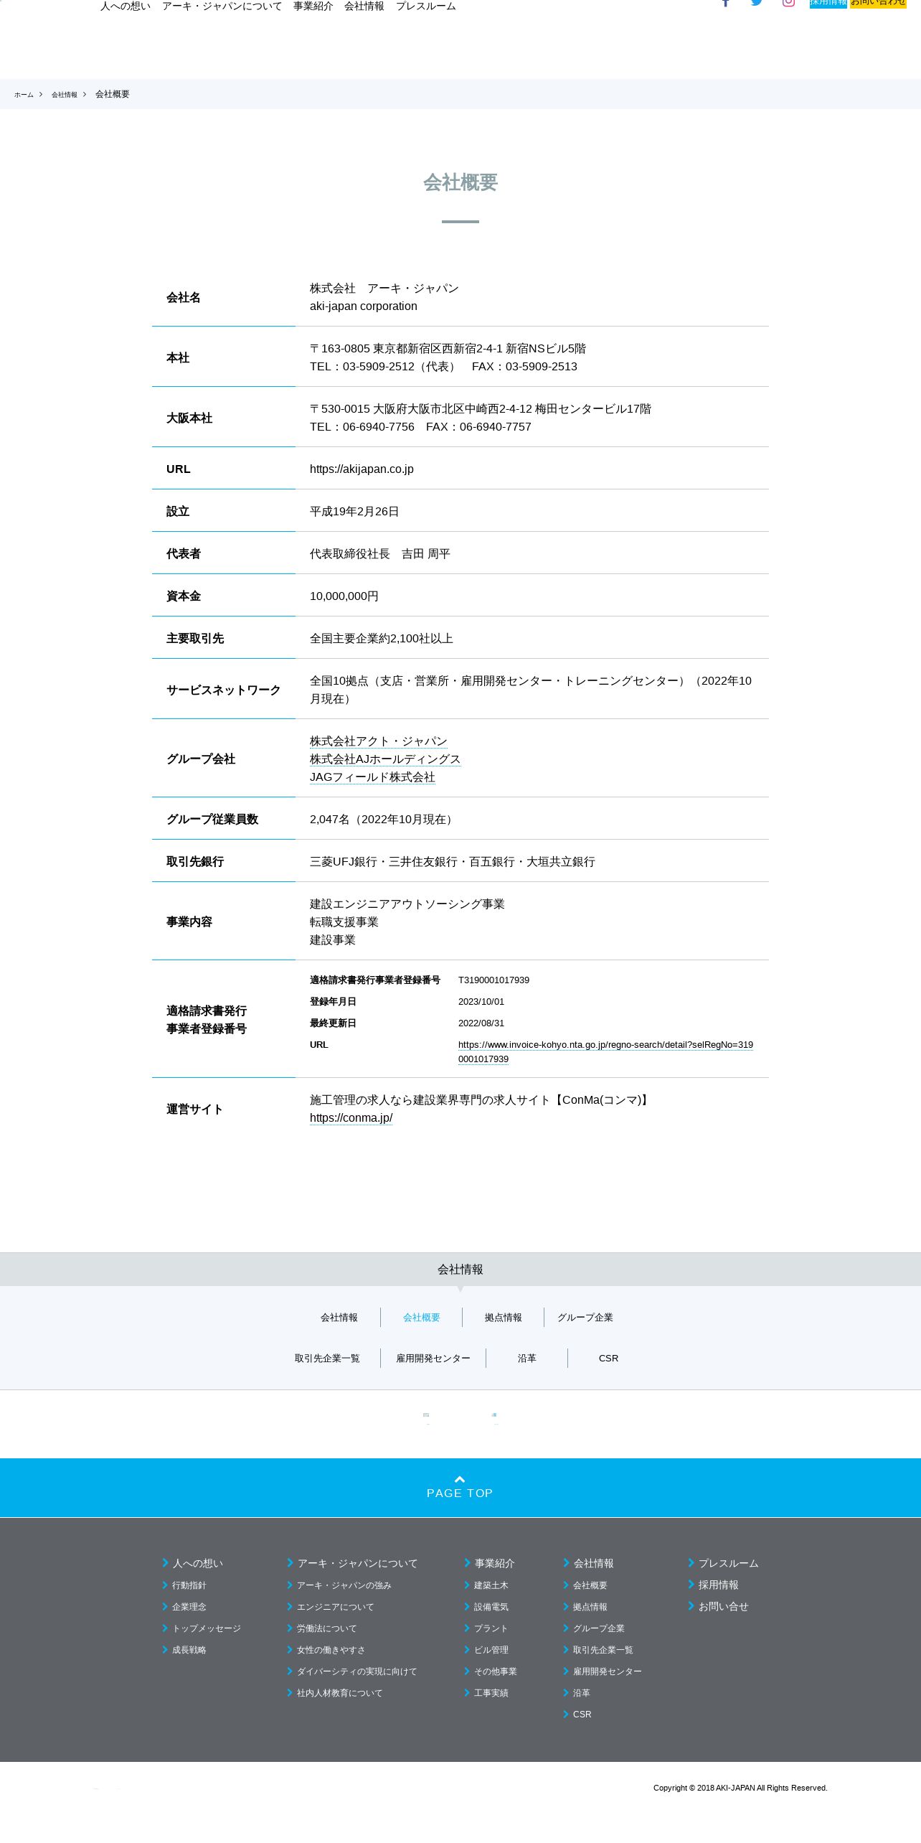
Task: Click the registration number T3190001017939
Action: point(494,980)
